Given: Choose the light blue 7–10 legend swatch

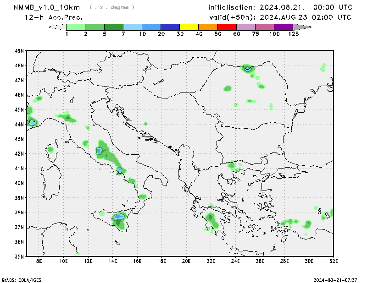Looking at the screenshot, I should (x=133, y=27).
